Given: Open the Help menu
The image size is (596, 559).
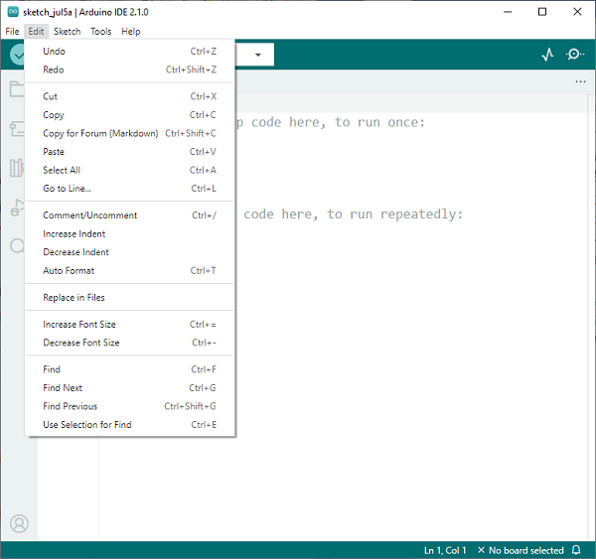Looking at the screenshot, I should 131,31.
